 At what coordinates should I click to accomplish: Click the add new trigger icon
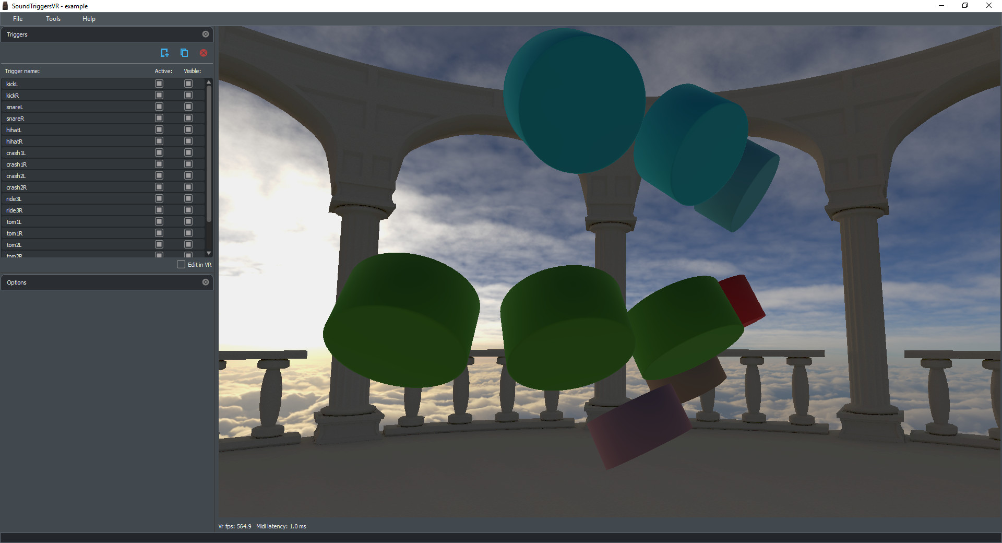164,53
